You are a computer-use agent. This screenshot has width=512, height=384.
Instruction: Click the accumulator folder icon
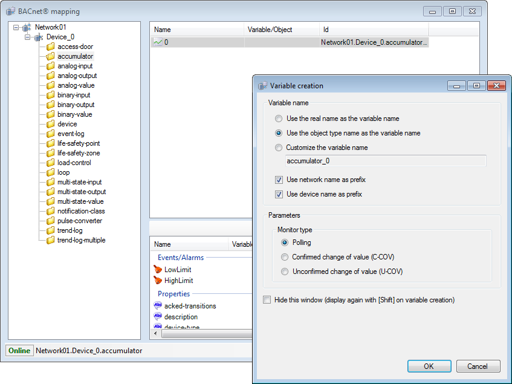pos(50,56)
